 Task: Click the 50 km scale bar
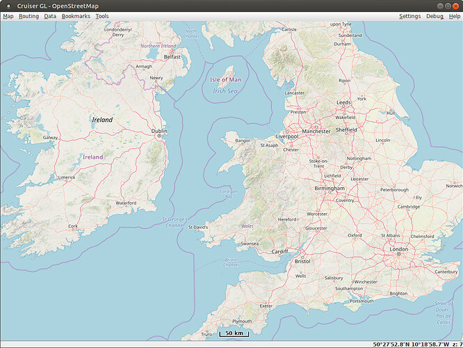pyautogui.click(x=234, y=333)
